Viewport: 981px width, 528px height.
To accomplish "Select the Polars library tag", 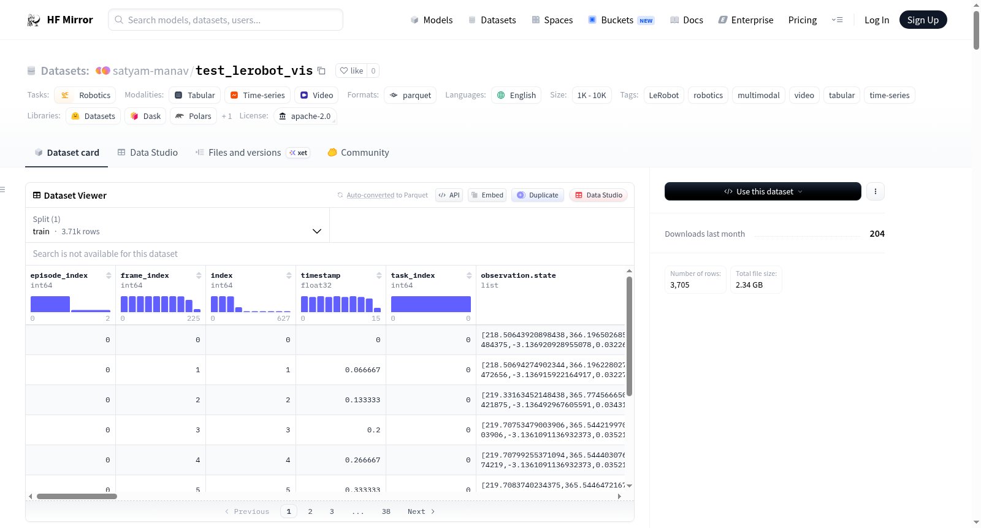I will pyautogui.click(x=193, y=116).
